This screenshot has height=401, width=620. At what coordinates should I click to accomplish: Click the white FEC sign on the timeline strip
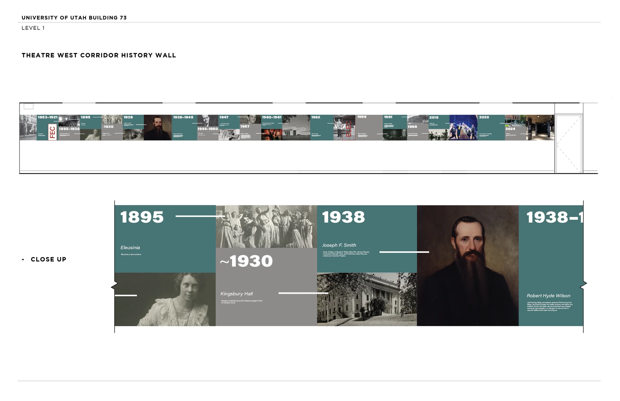(52, 132)
